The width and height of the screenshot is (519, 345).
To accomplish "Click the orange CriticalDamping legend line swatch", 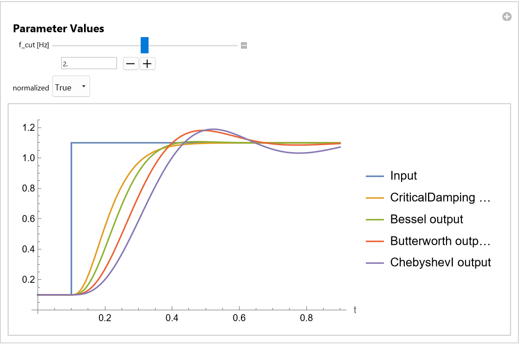I will pos(375,198).
